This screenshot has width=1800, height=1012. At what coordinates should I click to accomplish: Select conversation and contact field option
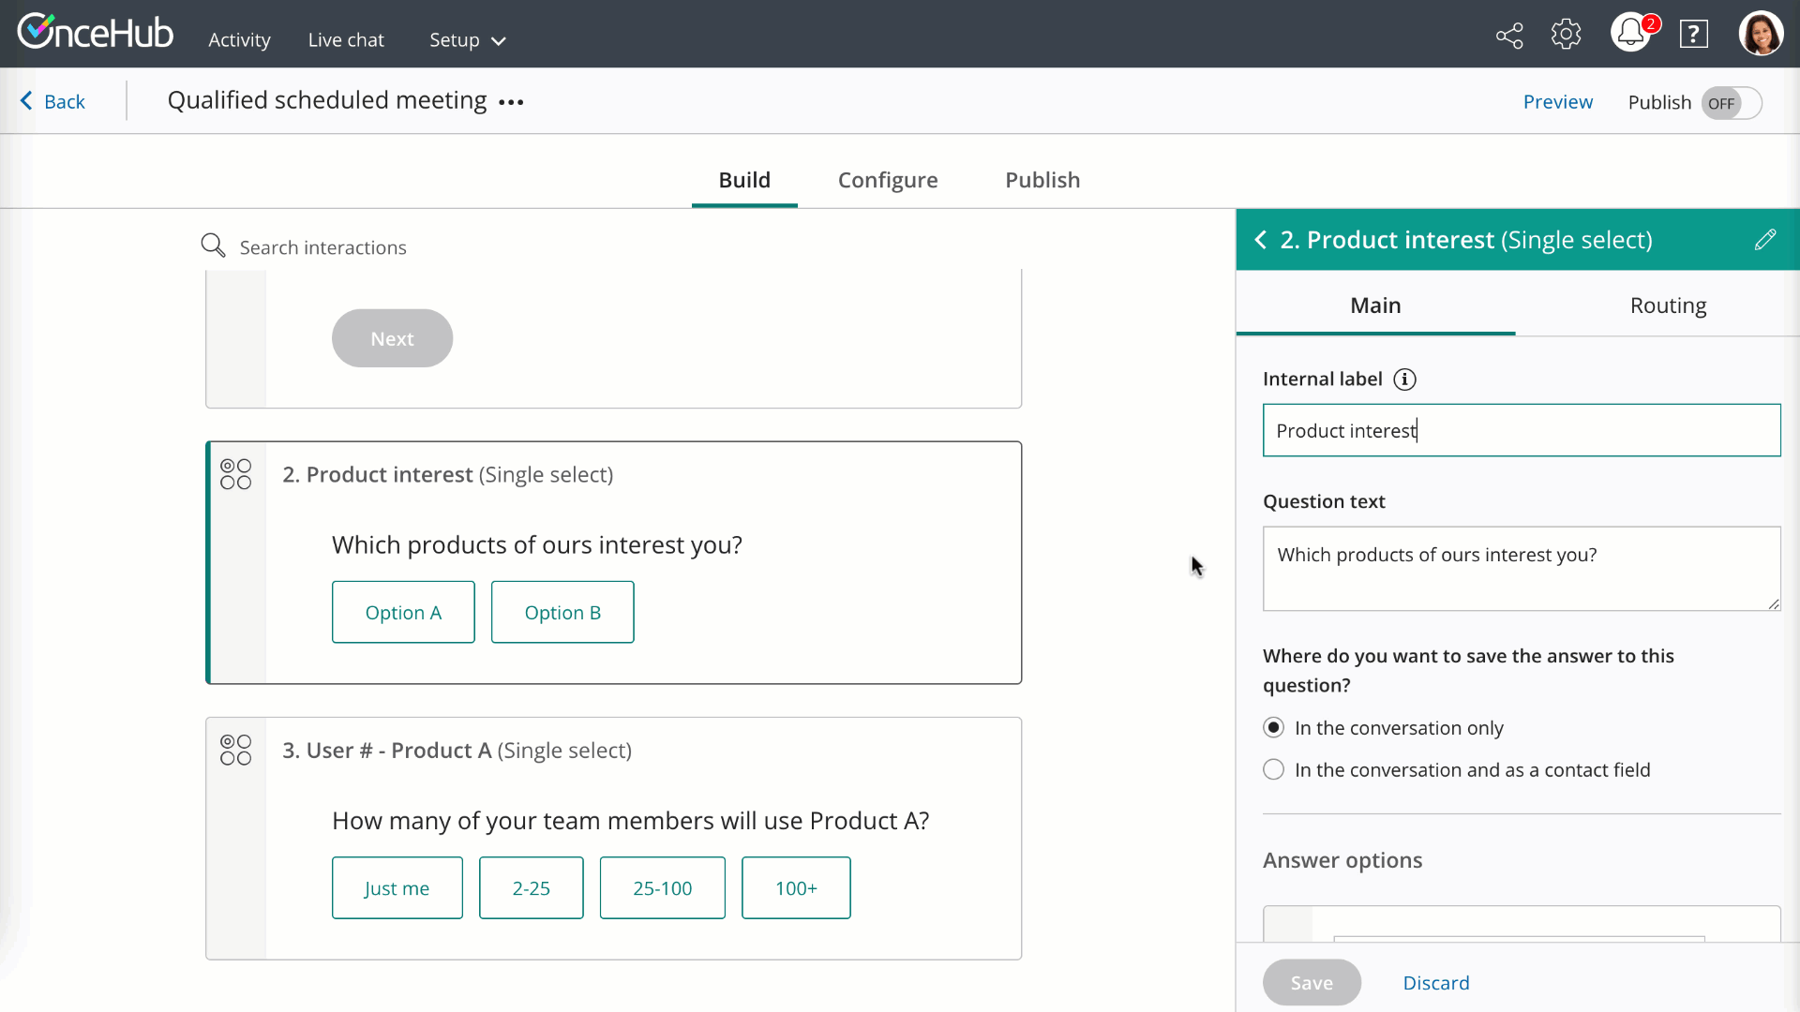1273,770
